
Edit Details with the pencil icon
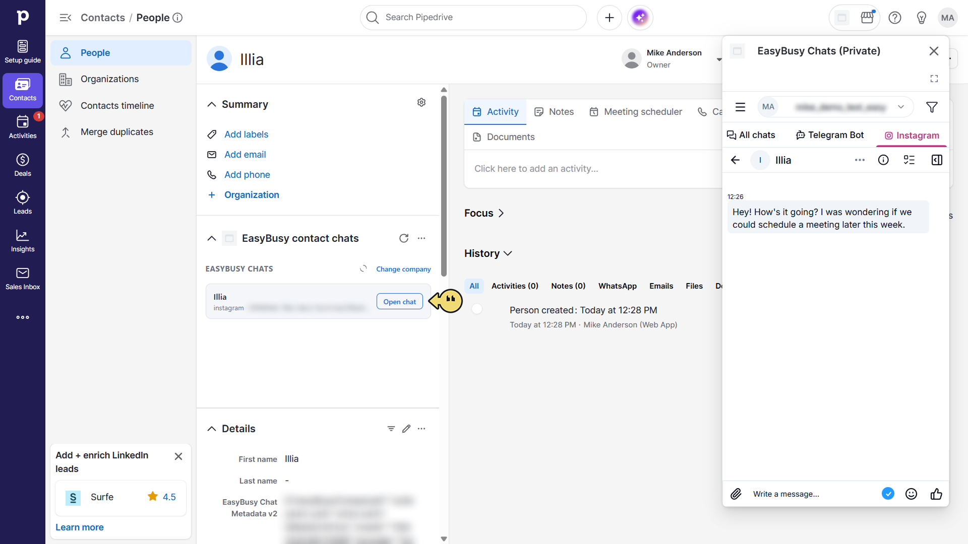406,429
